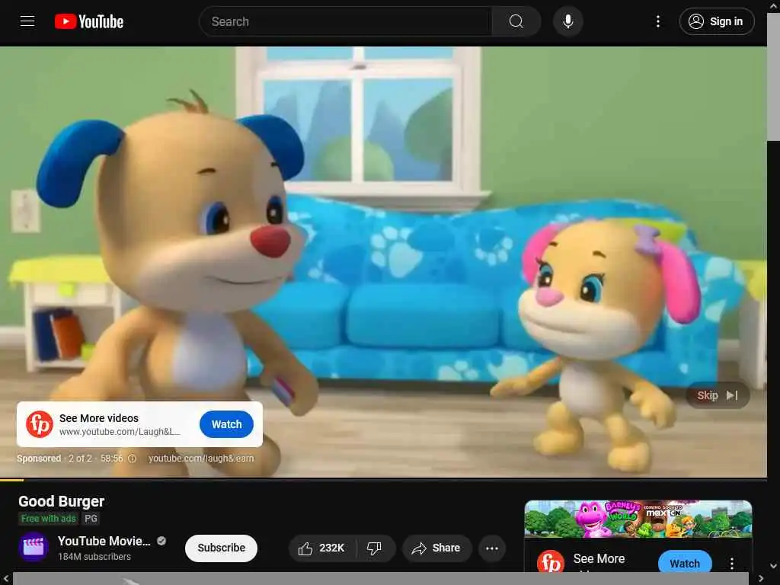
Task: Click the 'Free with ads' badge
Action: (48, 519)
